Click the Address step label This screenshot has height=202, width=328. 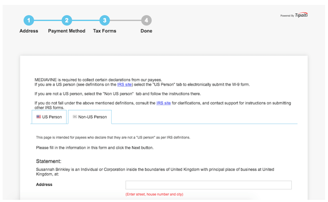point(29,31)
